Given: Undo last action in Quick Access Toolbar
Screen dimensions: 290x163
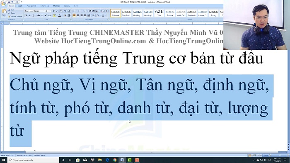Looking at the screenshot, I should pos(12,2).
